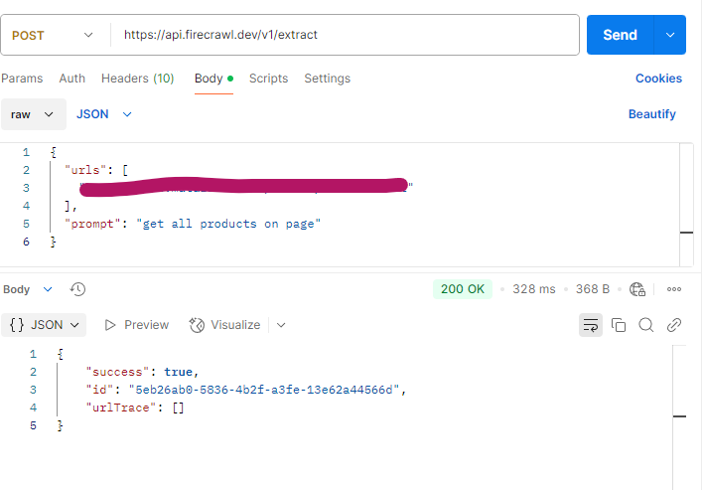Screen dimensions: 704x490
Task: Open the Preview response view
Action: coord(136,325)
